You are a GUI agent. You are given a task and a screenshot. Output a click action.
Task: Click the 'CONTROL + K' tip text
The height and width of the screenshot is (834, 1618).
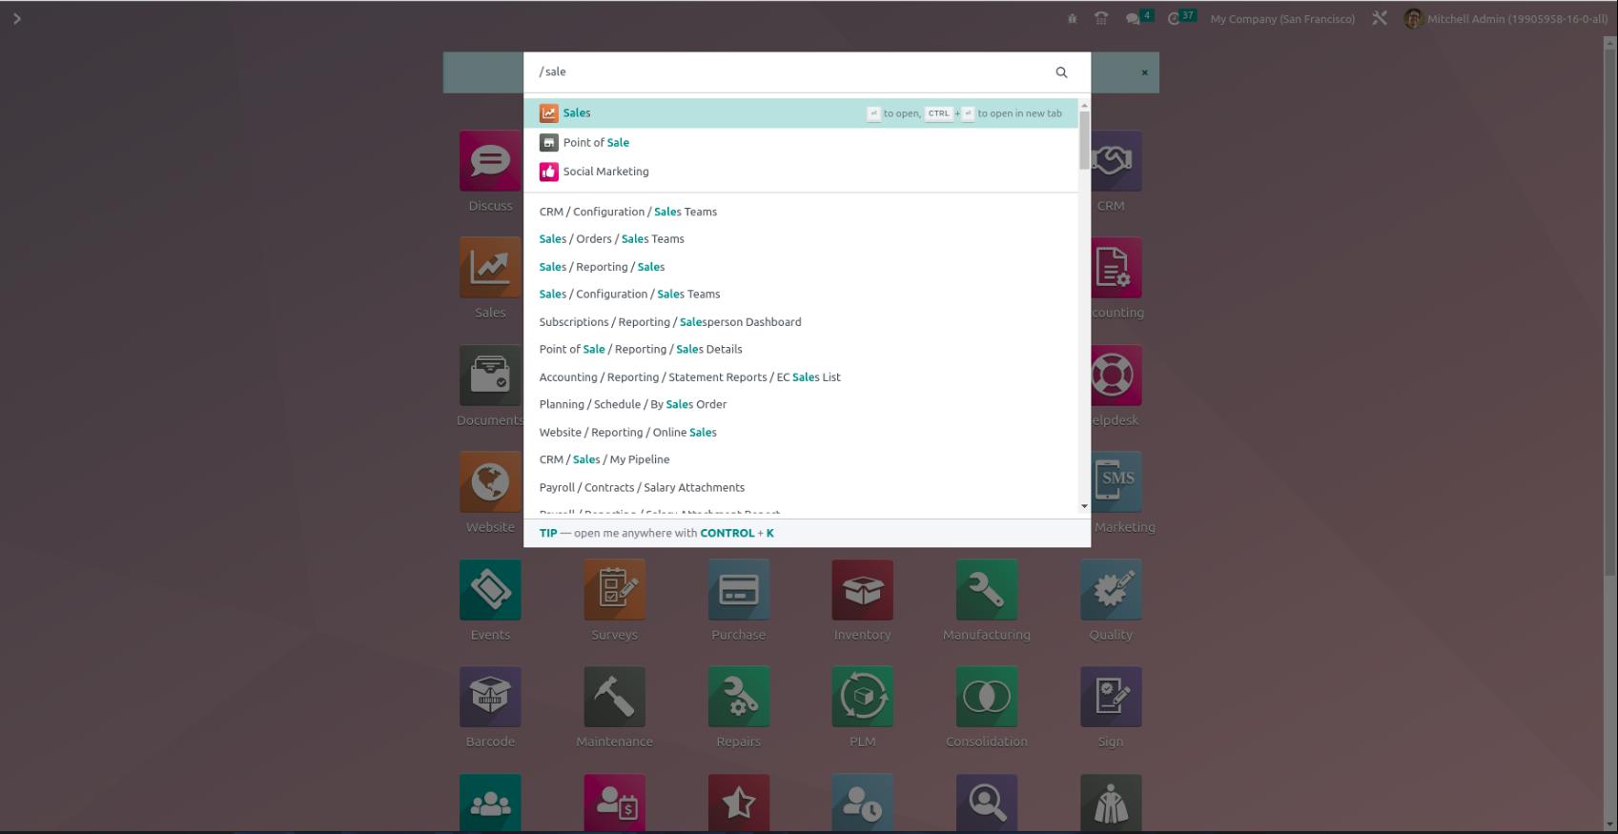coord(737,534)
